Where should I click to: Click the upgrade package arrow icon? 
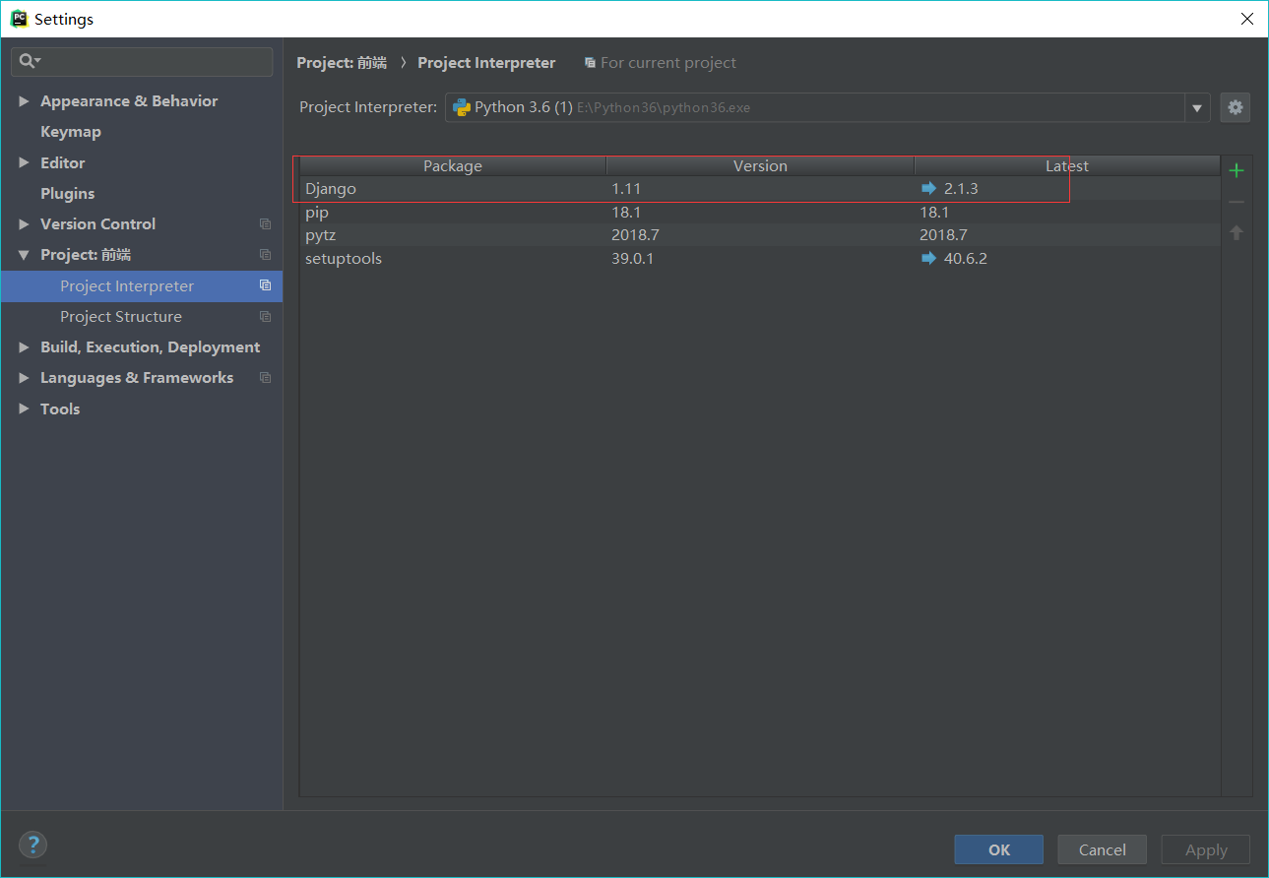pyautogui.click(x=1237, y=233)
